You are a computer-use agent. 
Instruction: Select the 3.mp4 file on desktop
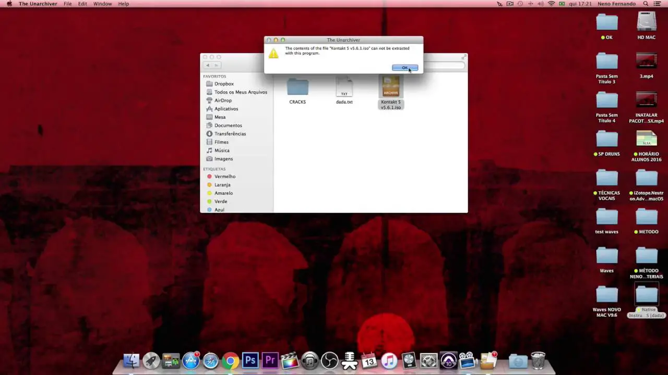pos(647,65)
